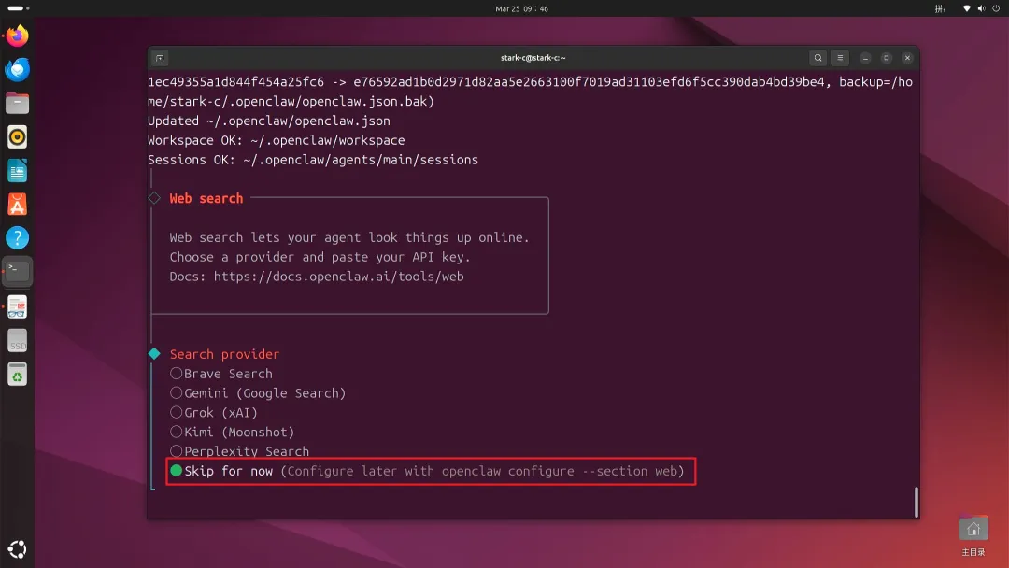Open the document viewer icon in the dock
The width and height of the screenshot is (1009, 568).
pyautogui.click(x=18, y=306)
